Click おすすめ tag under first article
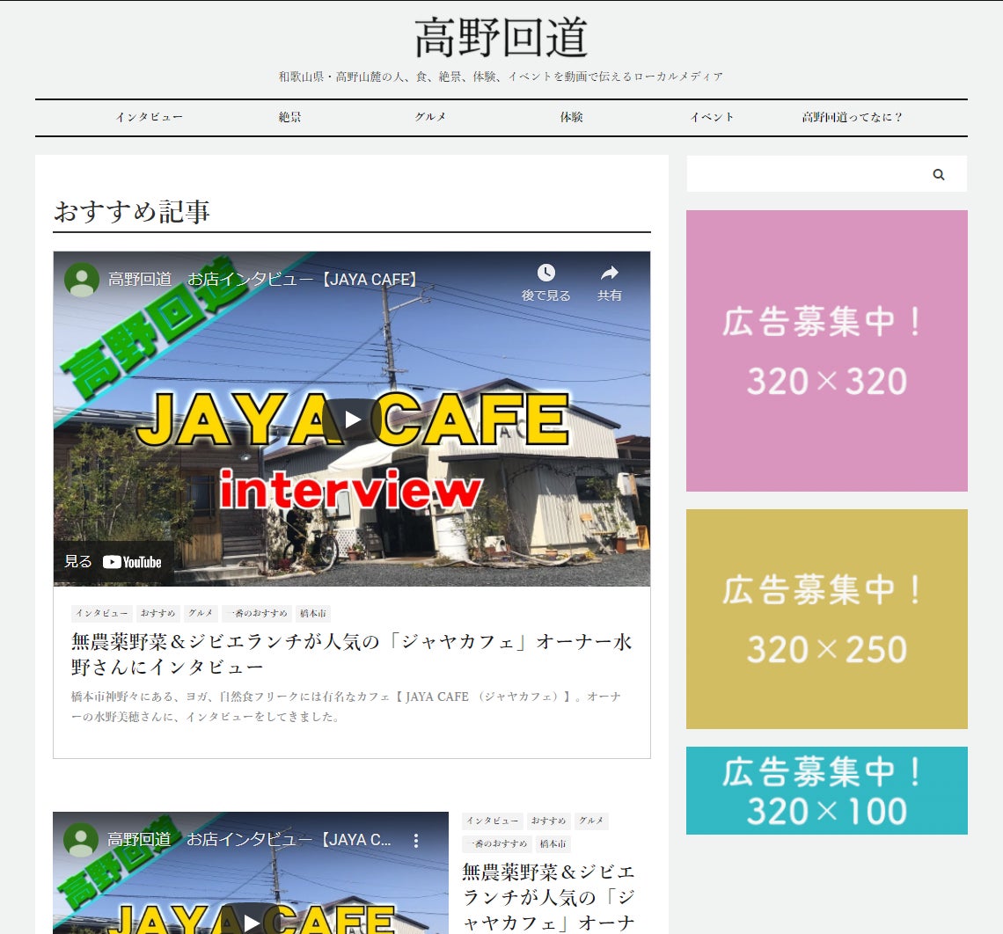 [158, 613]
